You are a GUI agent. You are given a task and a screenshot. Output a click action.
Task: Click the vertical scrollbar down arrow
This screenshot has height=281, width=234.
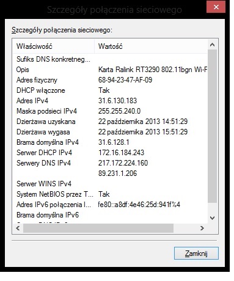[x=212, y=218]
